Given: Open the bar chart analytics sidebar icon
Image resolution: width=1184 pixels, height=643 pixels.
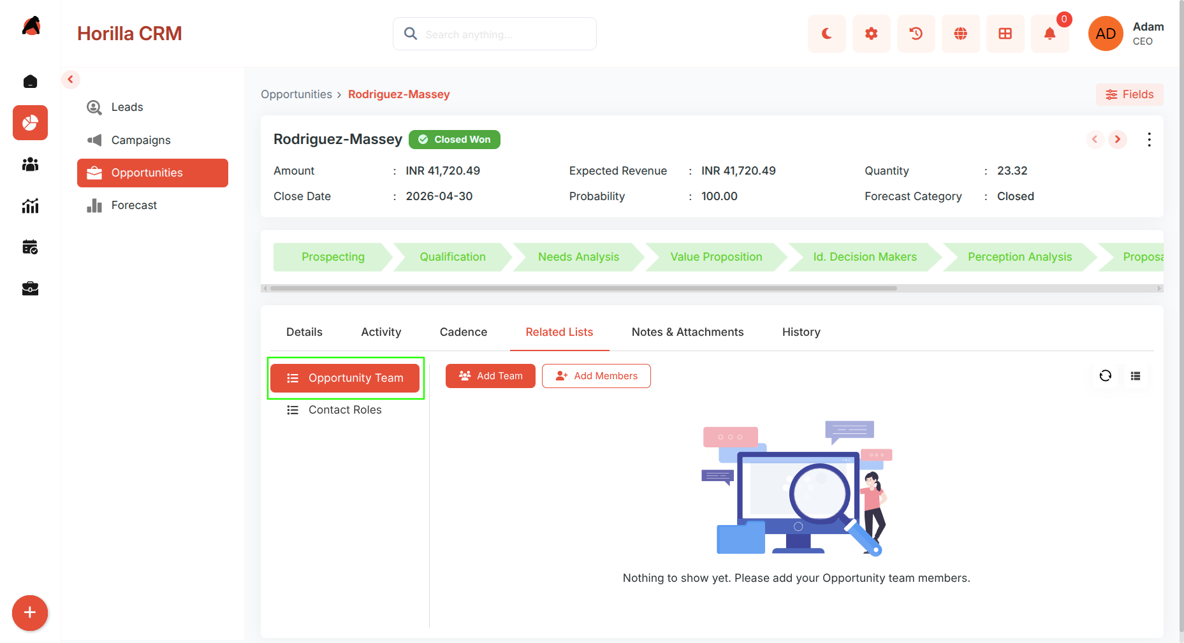Looking at the screenshot, I should [30, 206].
